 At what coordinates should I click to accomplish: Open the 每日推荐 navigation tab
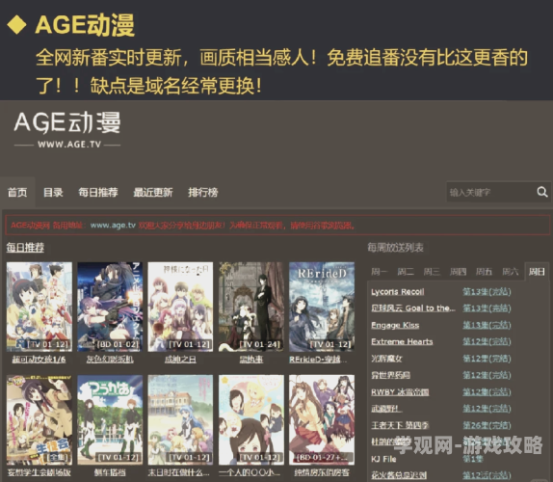click(98, 192)
